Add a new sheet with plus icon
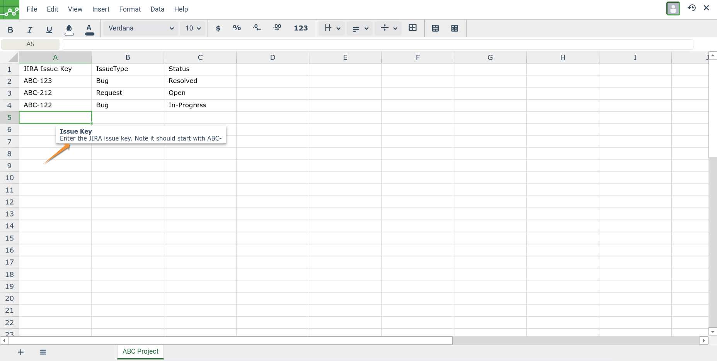 pos(21,352)
